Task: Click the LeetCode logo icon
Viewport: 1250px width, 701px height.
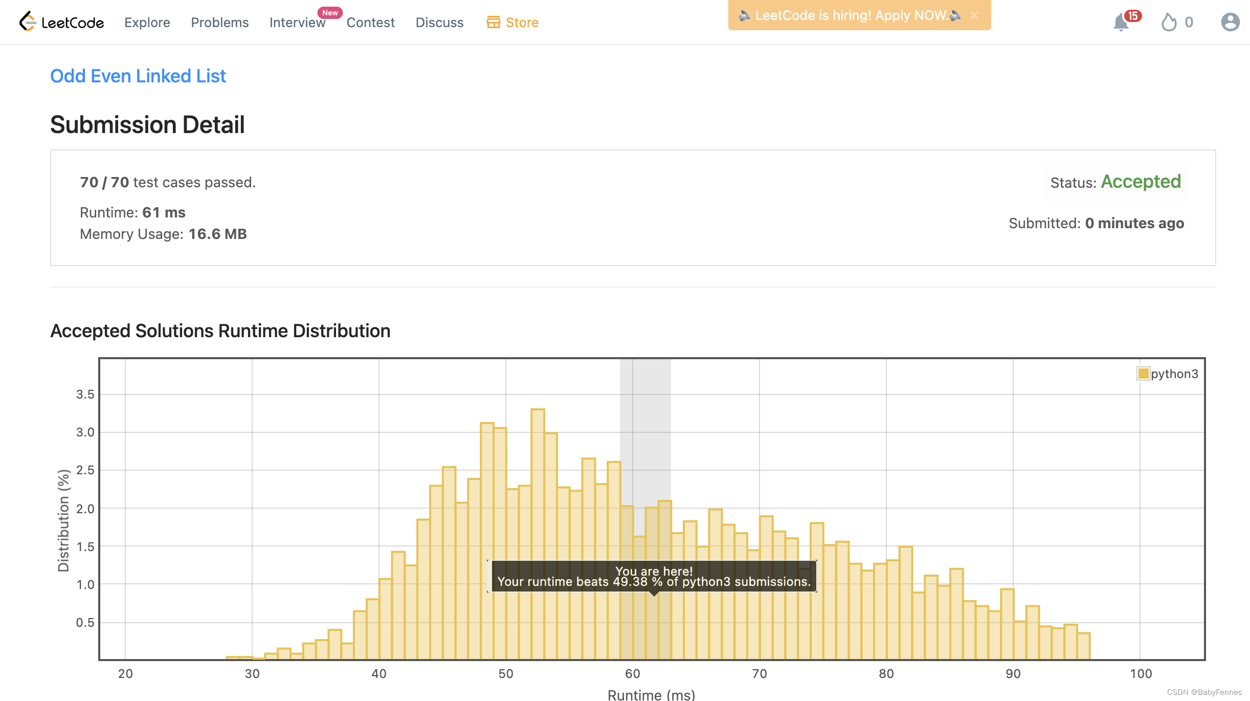Action: [28, 21]
